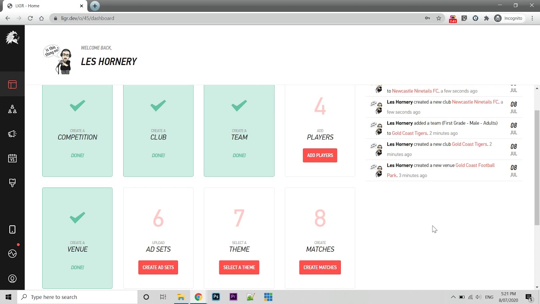Open the megaphone ads sidebar icon
The height and width of the screenshot is (304, 540).
[x=12, y=134]
